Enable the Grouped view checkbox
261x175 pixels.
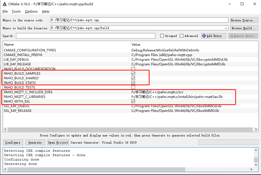tap(162, 36)
